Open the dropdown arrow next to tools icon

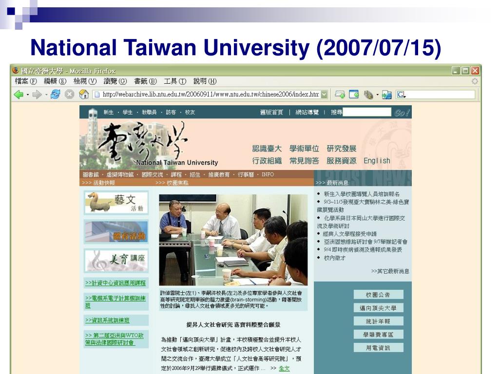tap(378, 95)
